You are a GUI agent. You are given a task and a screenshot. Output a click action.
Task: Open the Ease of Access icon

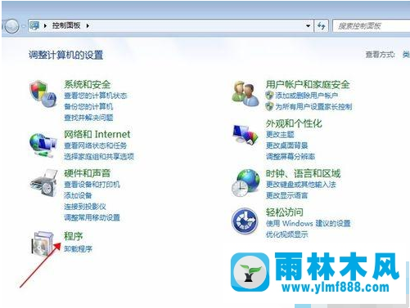245,221
